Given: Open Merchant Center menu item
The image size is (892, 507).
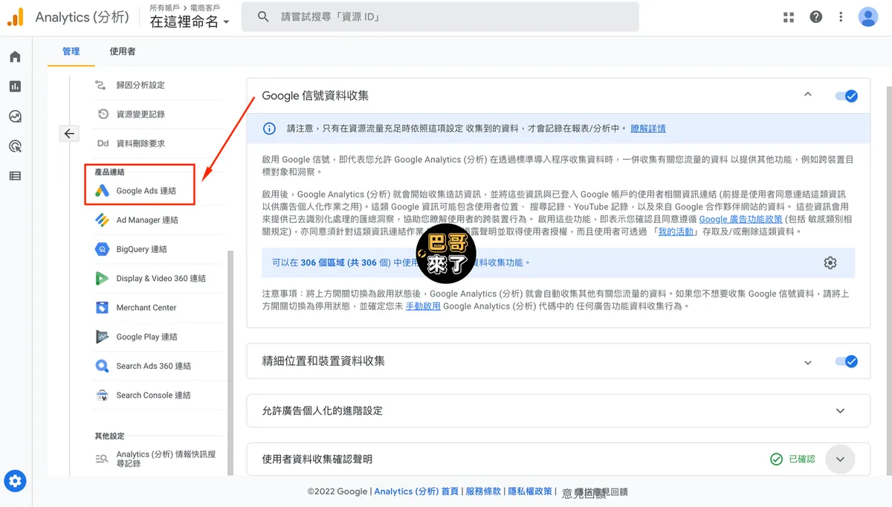Looking at the screenshot, I should (x=146, y=308).
